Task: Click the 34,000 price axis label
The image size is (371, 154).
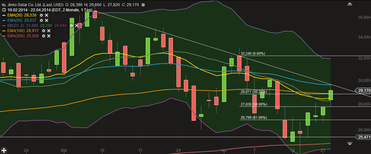Action: [x=364, y=37]
